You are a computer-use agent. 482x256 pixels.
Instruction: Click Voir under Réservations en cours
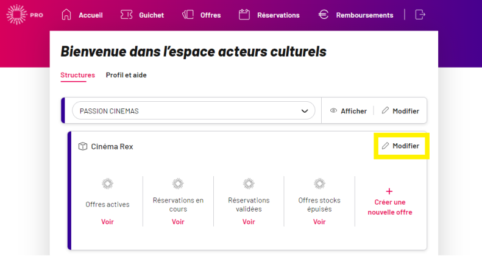178,222
